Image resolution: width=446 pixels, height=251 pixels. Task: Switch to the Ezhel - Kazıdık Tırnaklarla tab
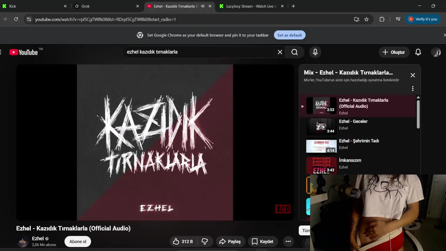(179, 6)
